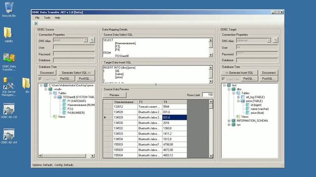Select the TDSheet$ table icon in source tree

pos(60,97)
